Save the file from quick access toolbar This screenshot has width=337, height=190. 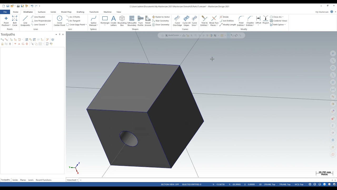(x=8, y=6)
